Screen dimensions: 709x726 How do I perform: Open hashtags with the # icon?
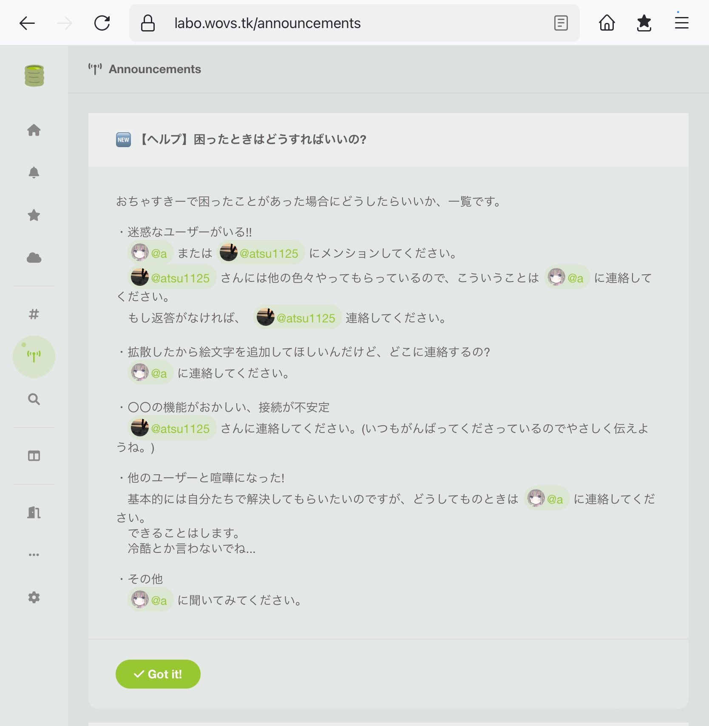click(x=34, y=314)
